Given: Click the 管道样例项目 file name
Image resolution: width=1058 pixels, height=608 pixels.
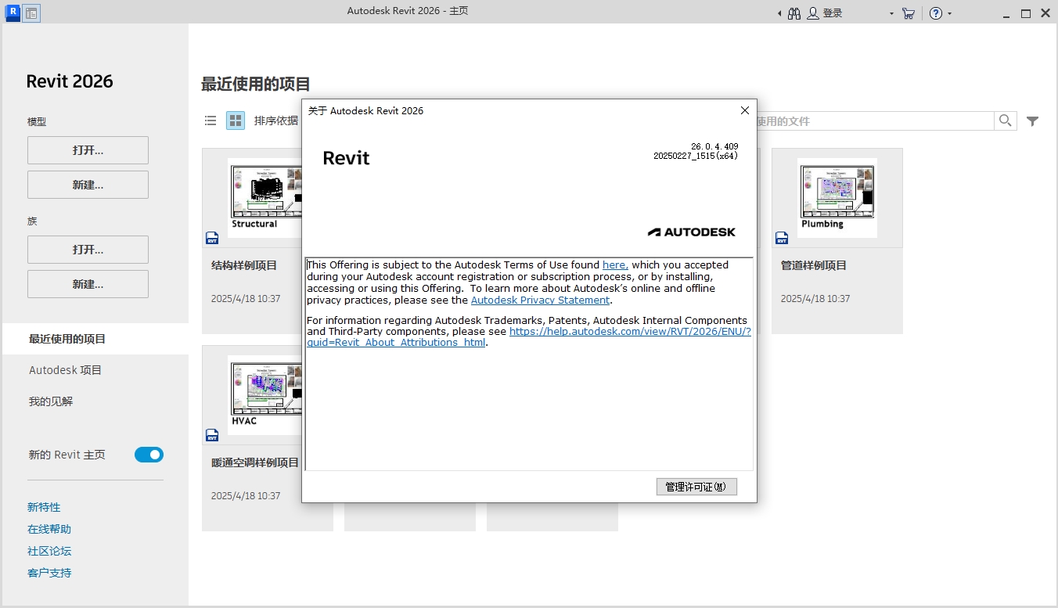Looking at the screenshot, I should point(814,265).
